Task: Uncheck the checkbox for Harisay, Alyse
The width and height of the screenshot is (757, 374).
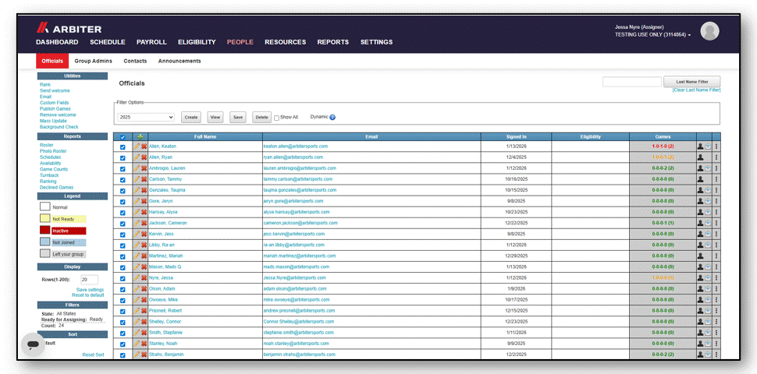Action: tap(123, 213)
